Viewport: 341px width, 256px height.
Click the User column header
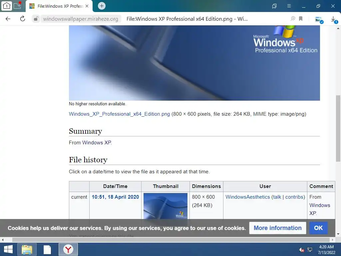point(265,186)
